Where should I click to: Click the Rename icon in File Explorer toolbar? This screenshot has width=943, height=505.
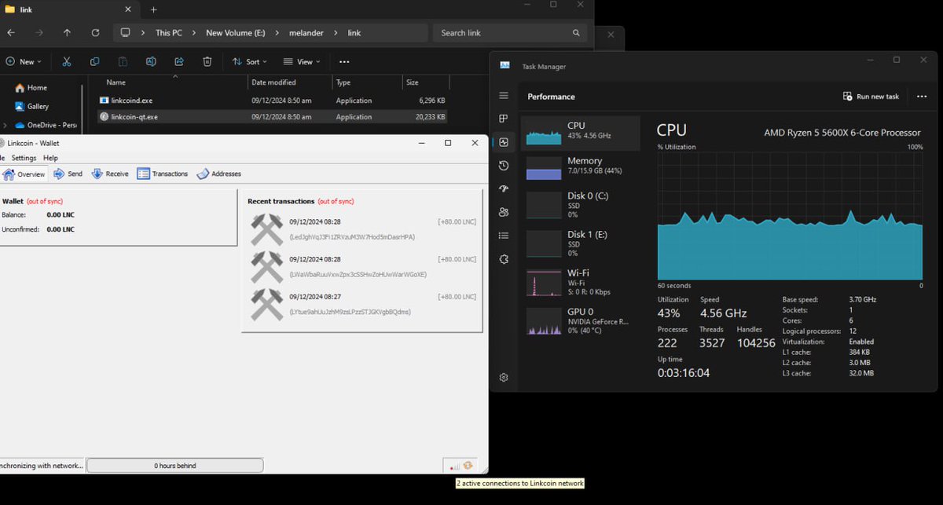point(151,61)
